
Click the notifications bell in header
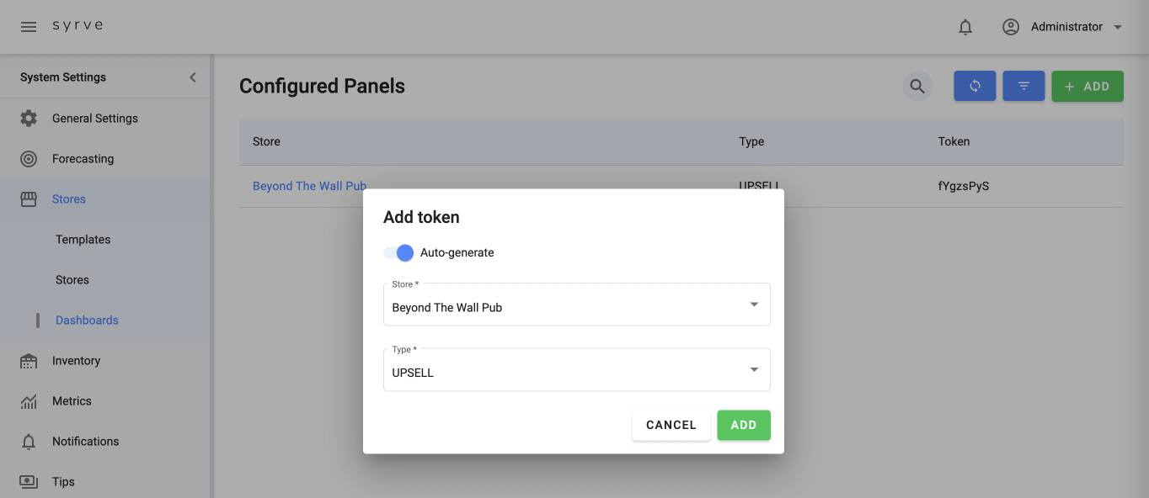(x=965, y=27)
